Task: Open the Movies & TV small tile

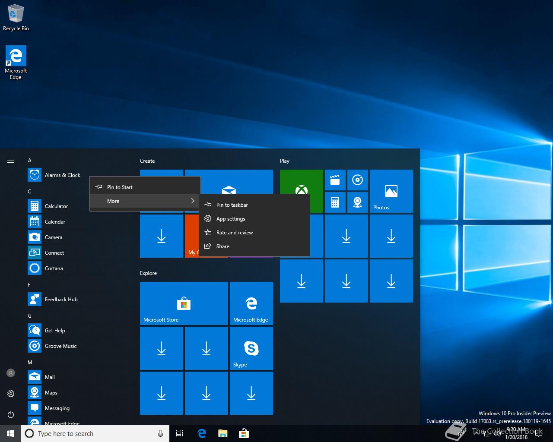Action: [x=335, y=180]
